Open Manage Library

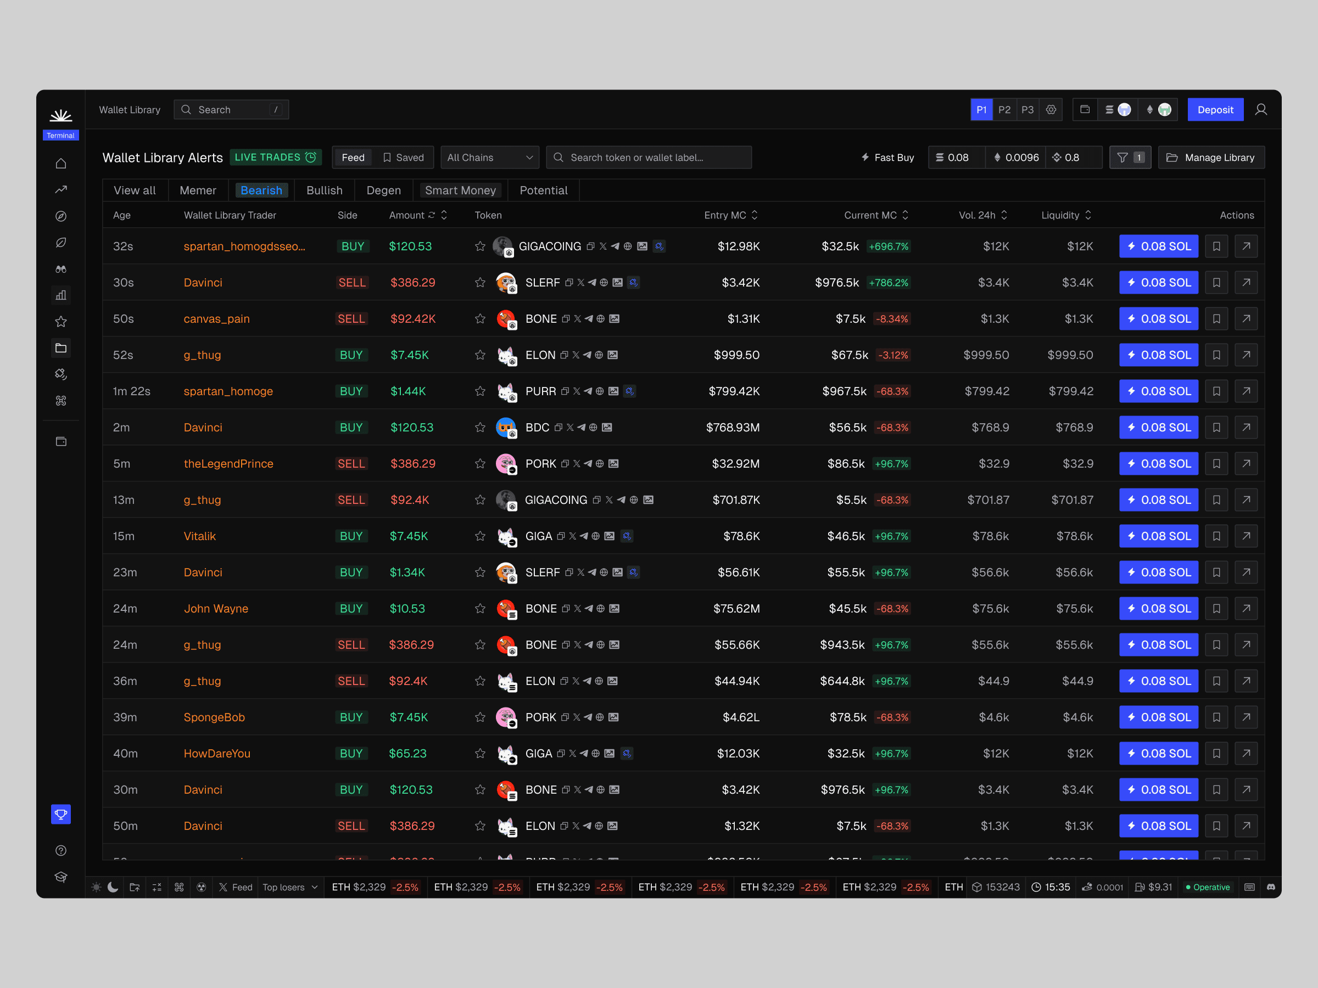[1211, 157]
